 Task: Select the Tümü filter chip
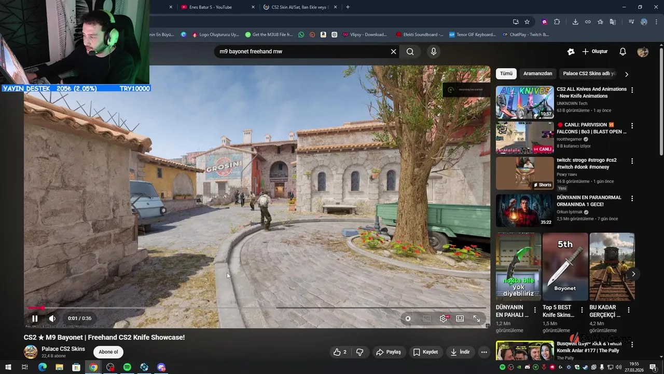[506, 73]
